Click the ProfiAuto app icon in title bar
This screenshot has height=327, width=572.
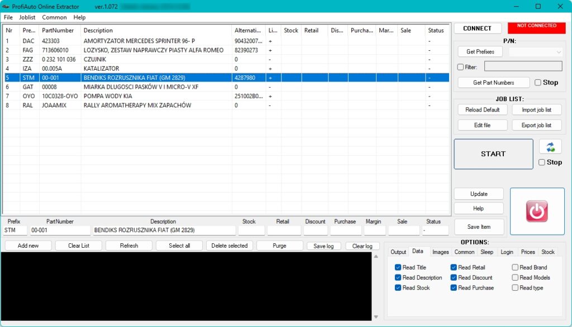(6, 6)
